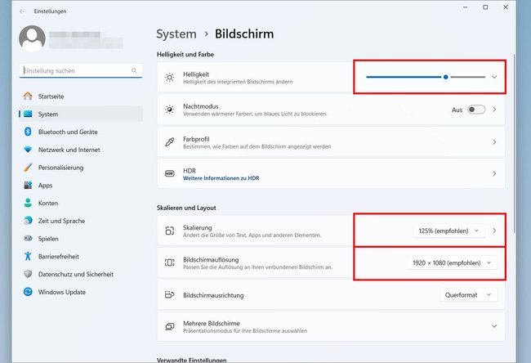Viewport: 531px width, 363px height.
Task: Click the user profile avatar picture
Action: (x=32, y=38)
